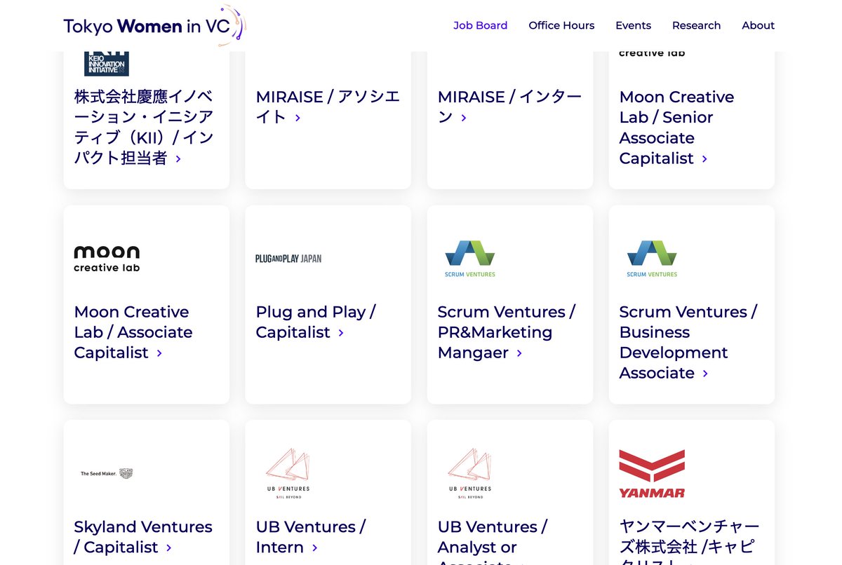
Task: Click chevron after MIRAISE アソシエイト
Action: tap(298, 118)
